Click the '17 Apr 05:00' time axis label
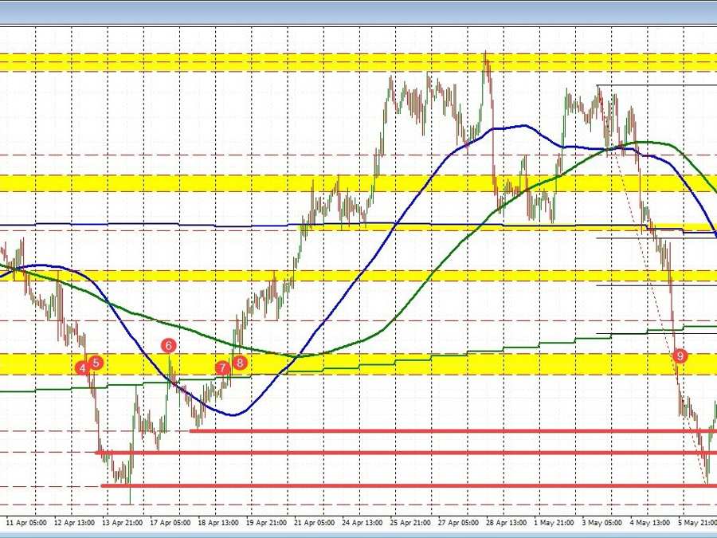 (x=170, y=522)
